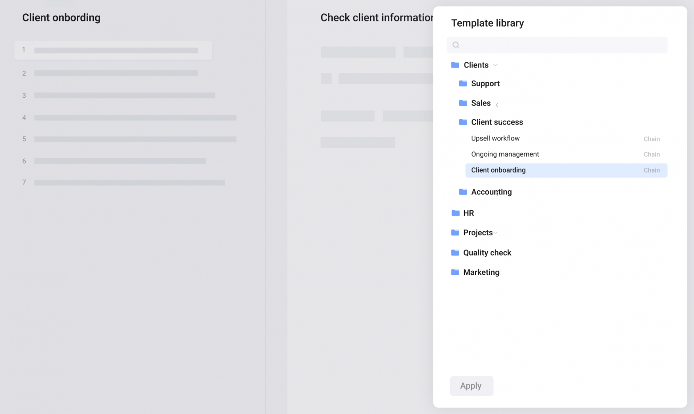Click the Clients folder icon

tap(455, 65)
